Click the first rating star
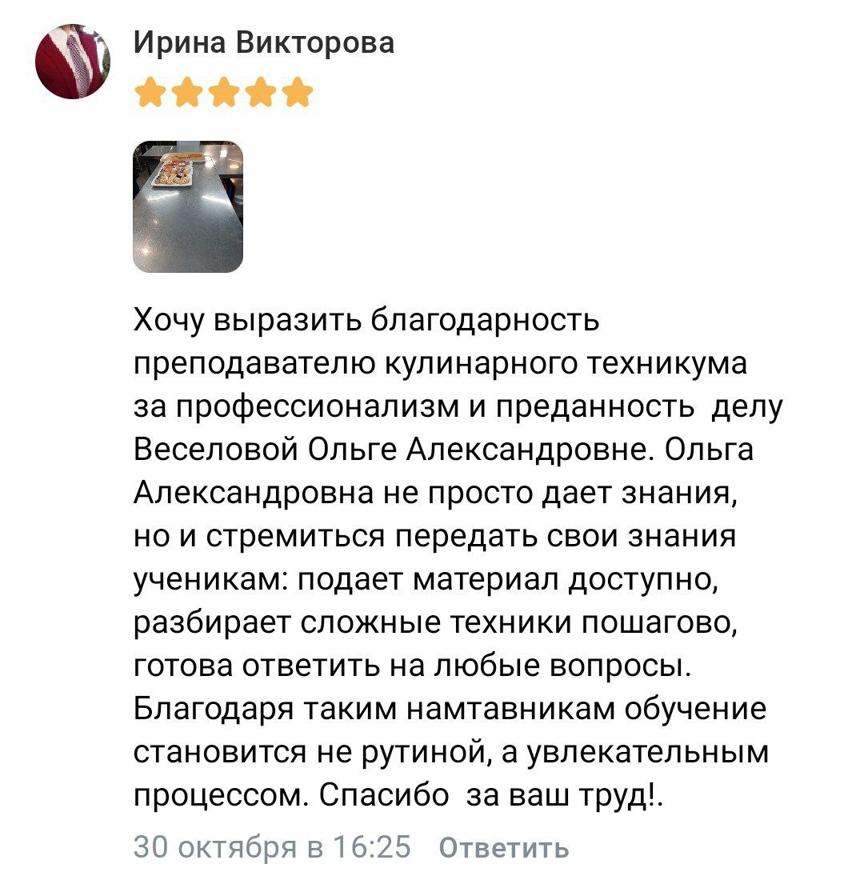 click(150, 92)
